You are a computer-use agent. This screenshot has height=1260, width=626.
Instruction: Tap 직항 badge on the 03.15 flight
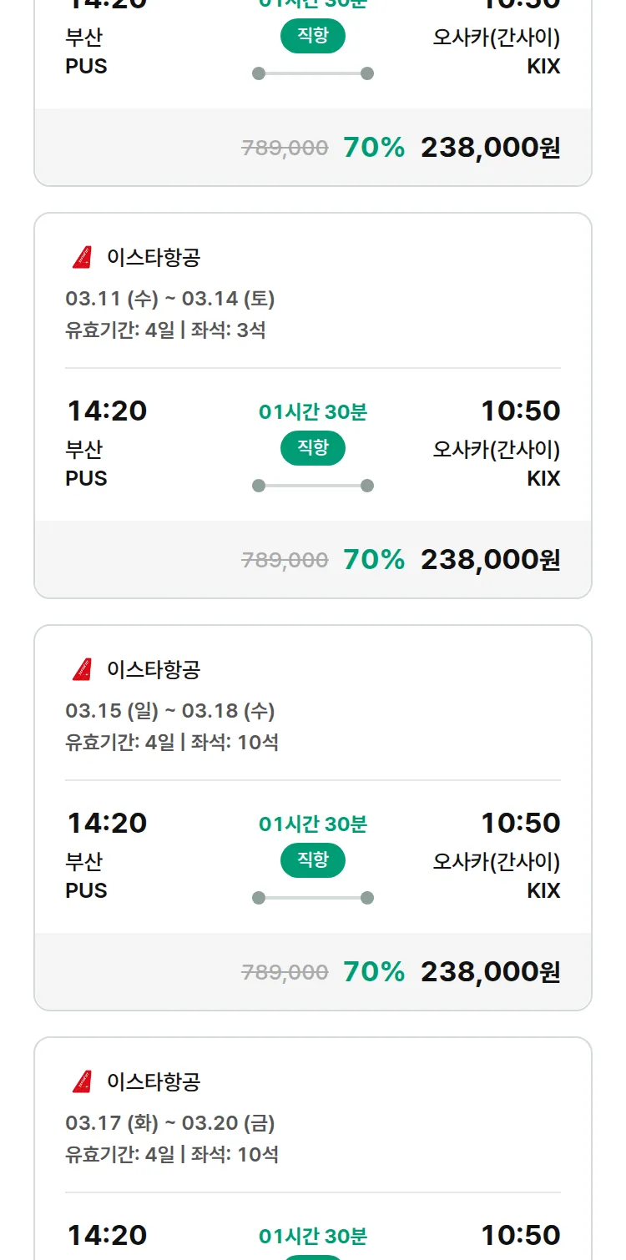(313, 860)
